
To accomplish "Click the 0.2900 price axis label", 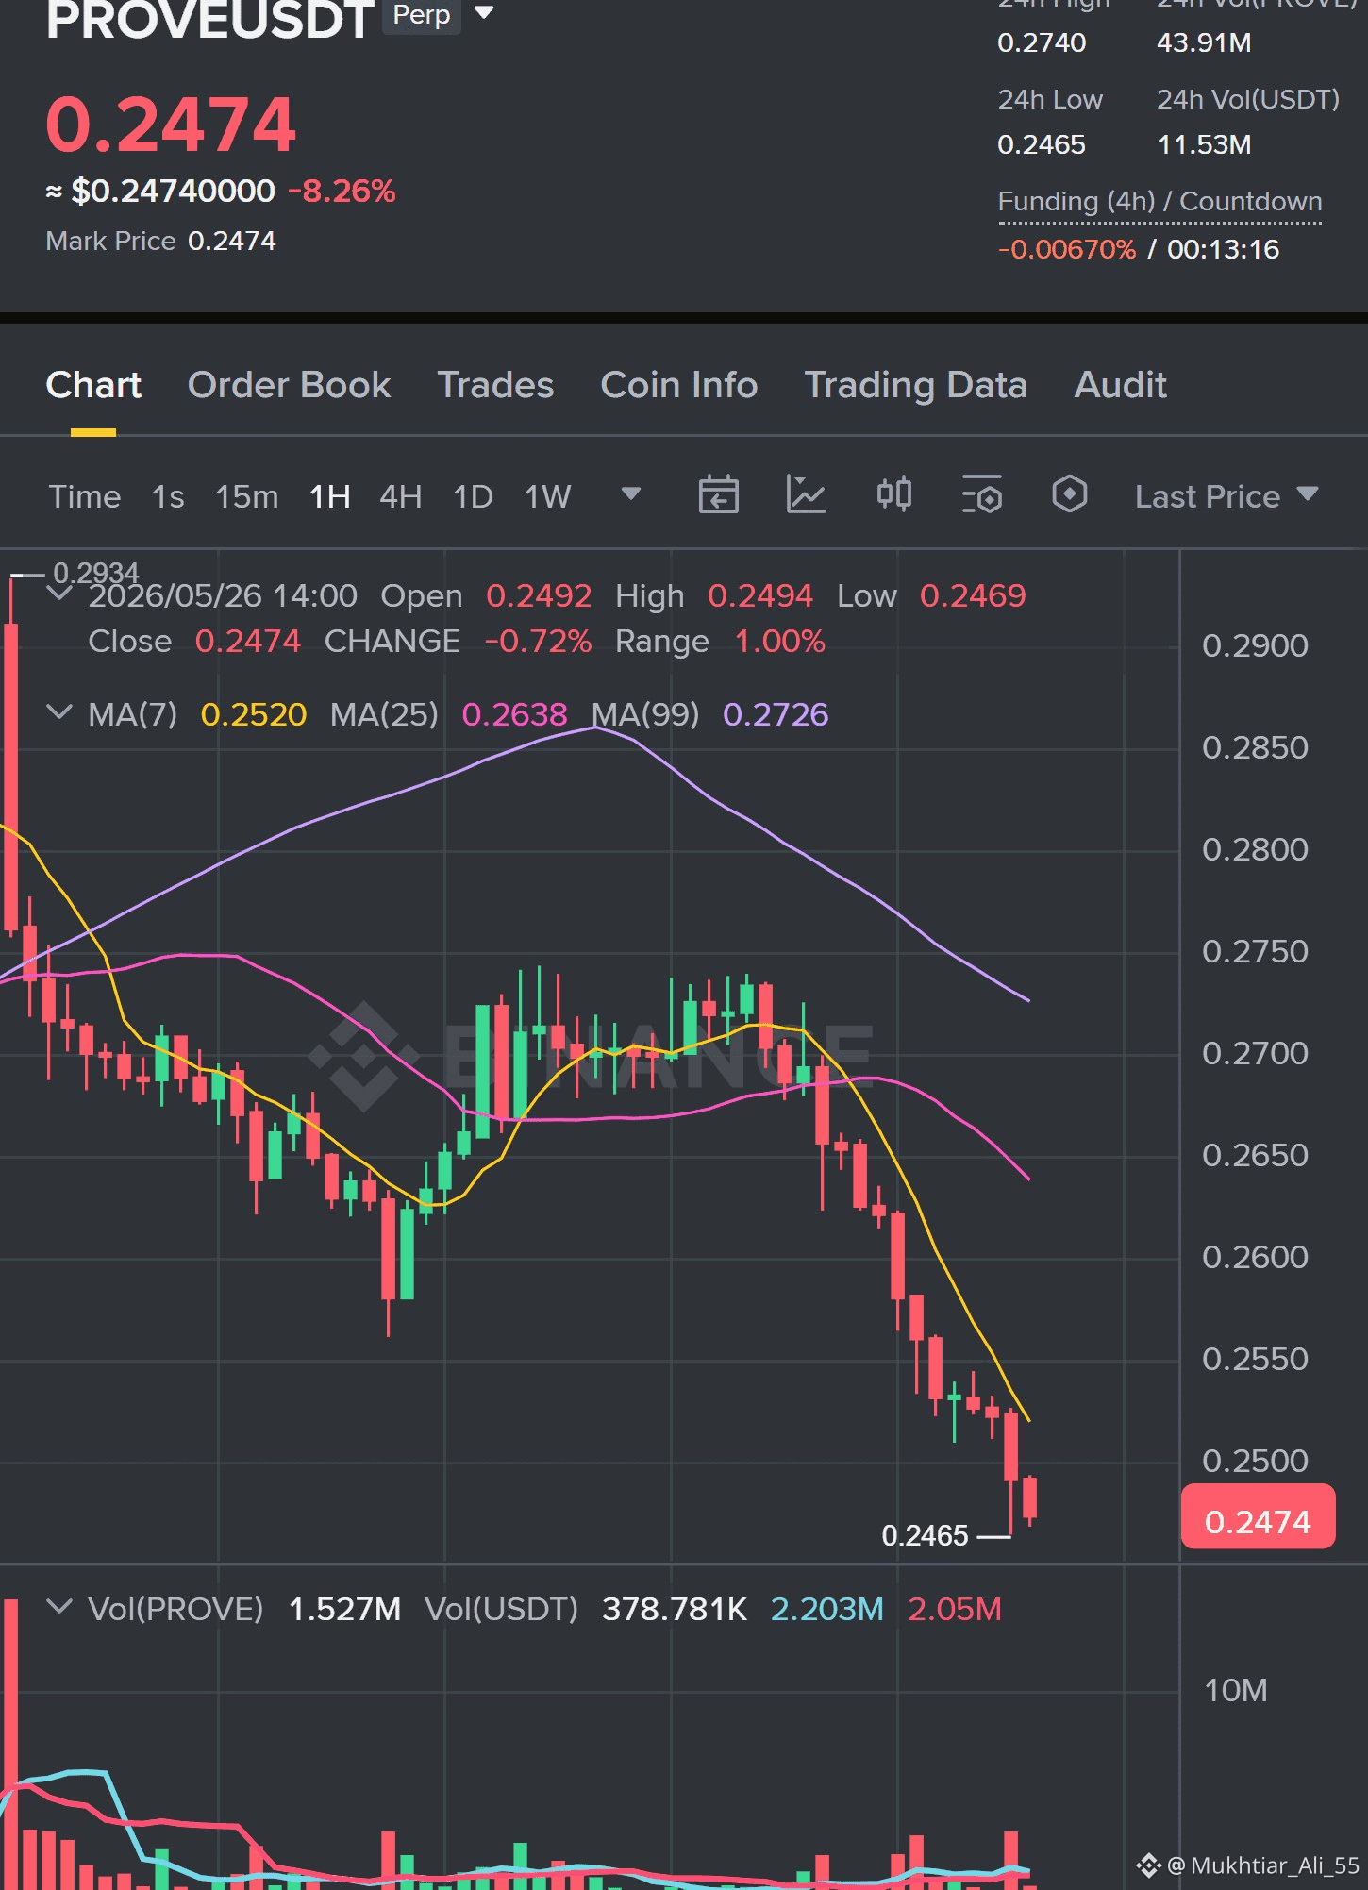I will (x=1255, y=645).
